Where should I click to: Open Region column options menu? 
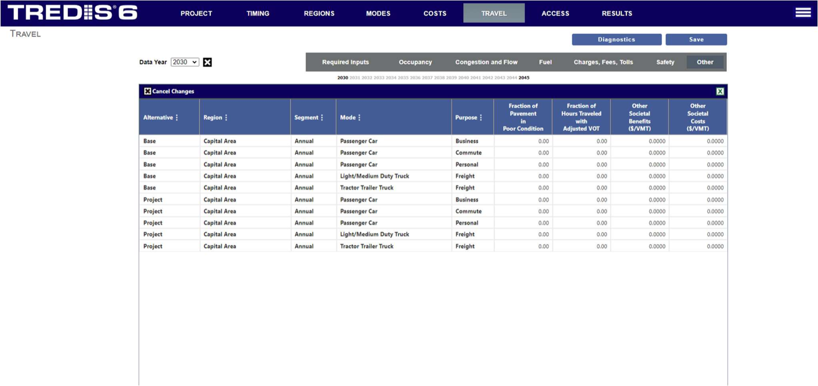coord(226,118)
